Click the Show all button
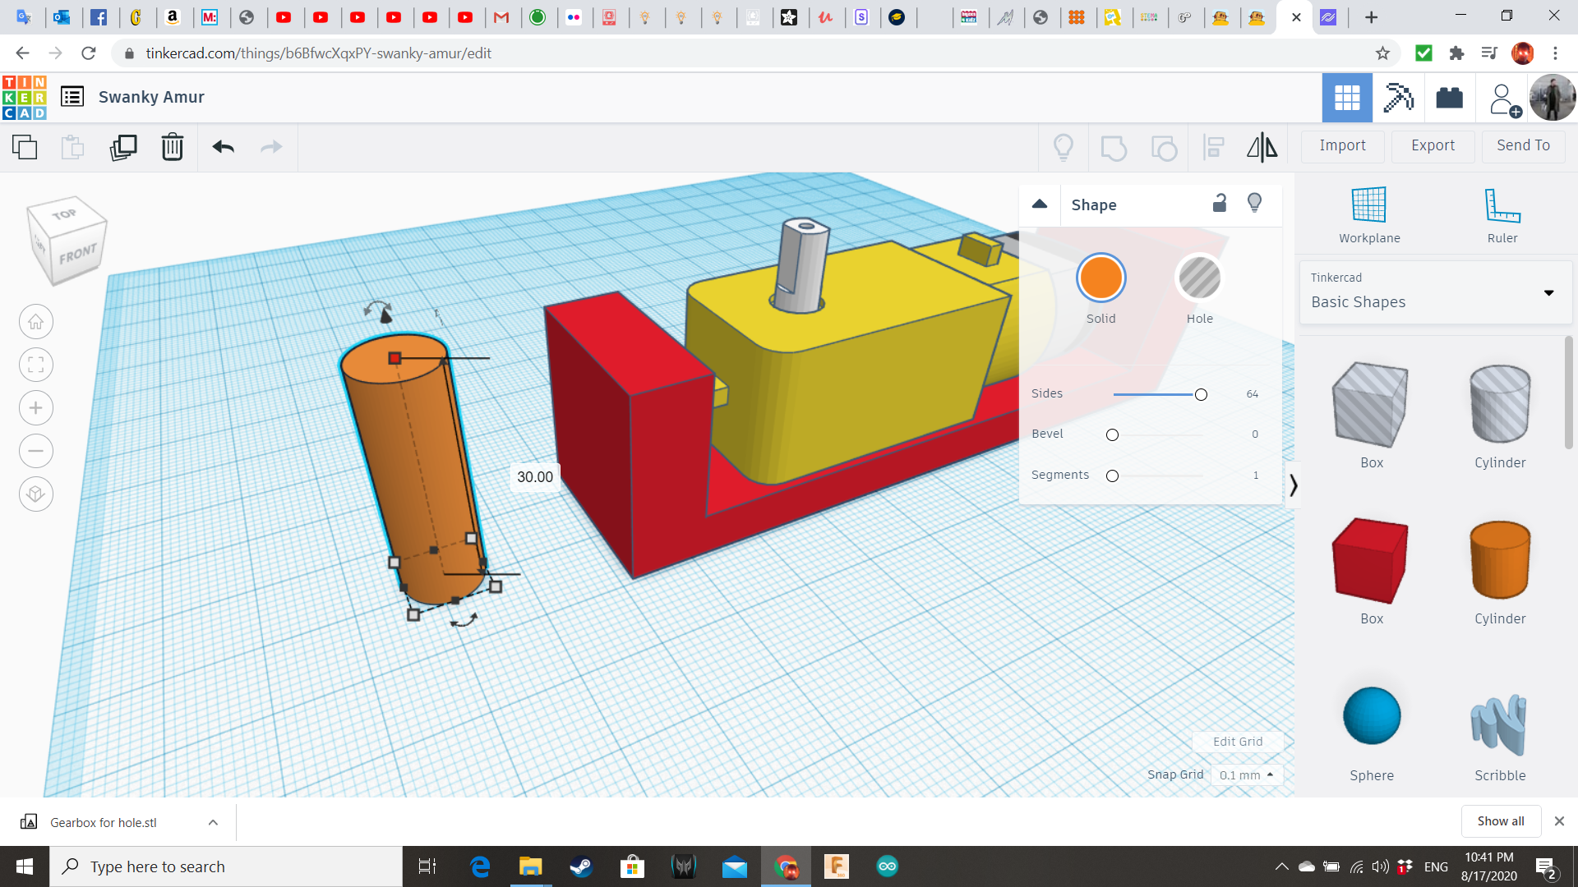This screenshot has height=887, width=1578. tap(1500, 820)
